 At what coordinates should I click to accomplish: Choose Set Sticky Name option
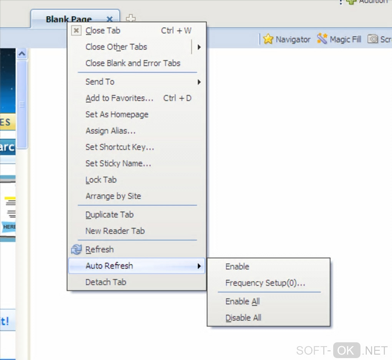(x=136, y=163)
